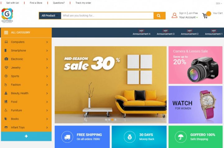Screen dimensions: 224x148
Task: Click the money bag icon for 30 Days
Action: (129, 137)
